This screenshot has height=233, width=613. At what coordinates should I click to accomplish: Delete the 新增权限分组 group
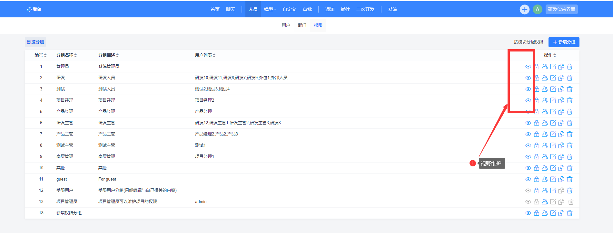[x=570, y=213]
